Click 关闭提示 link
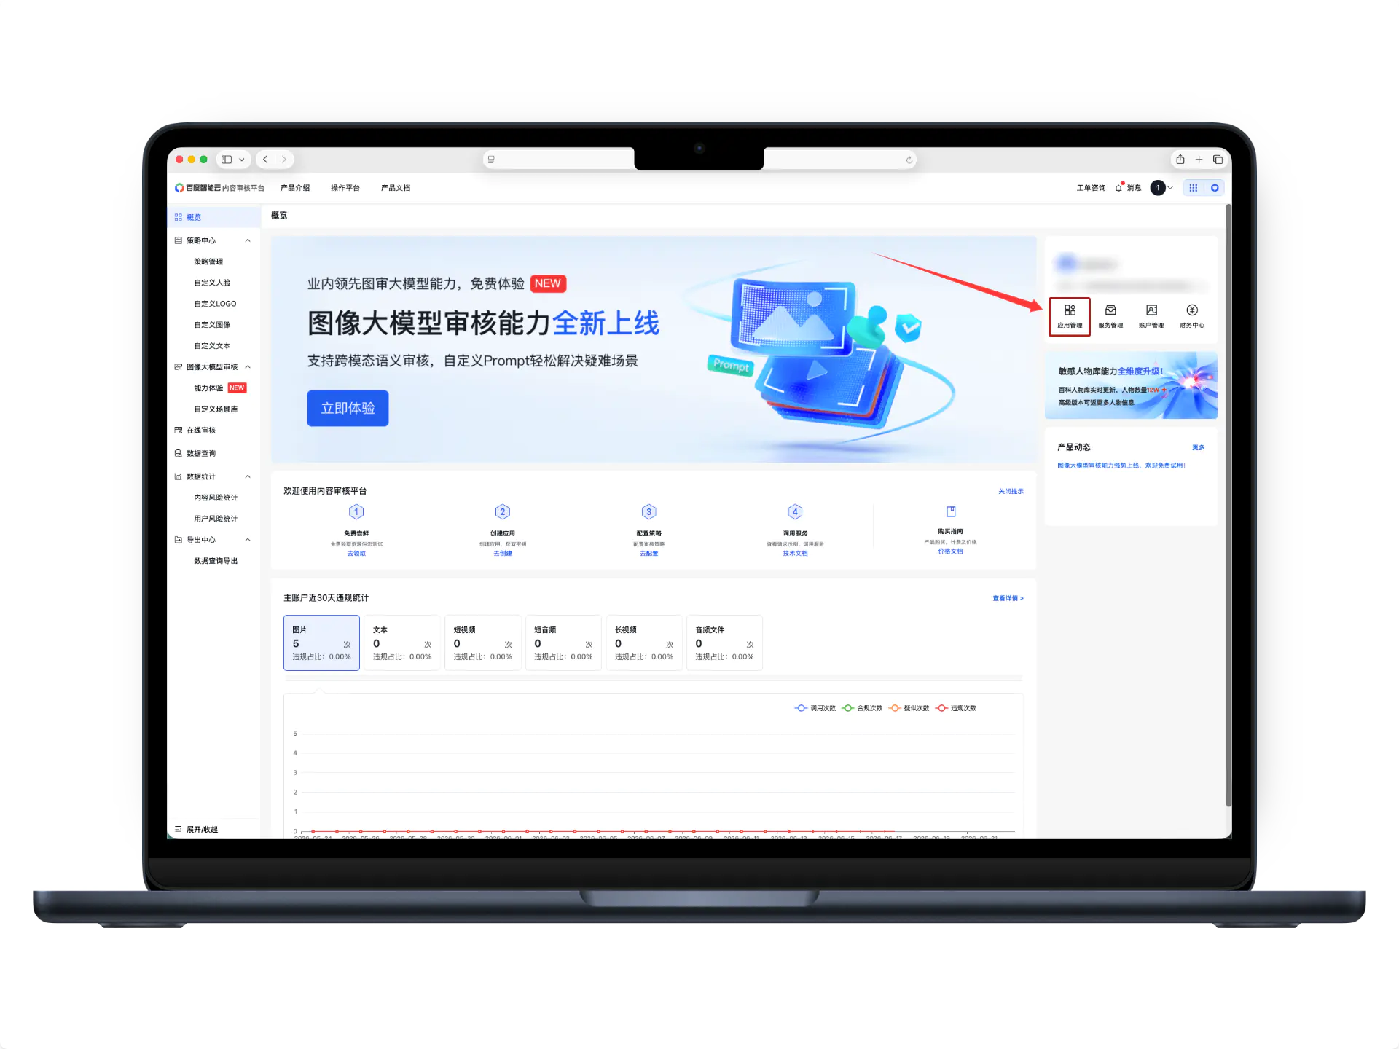 [x=1011, y=492]
